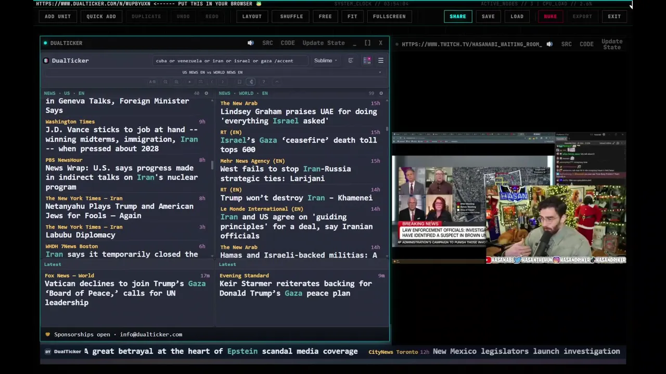Screen dimensions: 666x374
Task: Click QUICK ADD in top toolbar
Action: click(x=101, y=17)
